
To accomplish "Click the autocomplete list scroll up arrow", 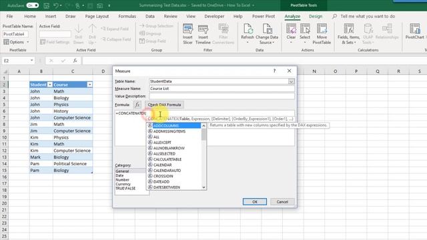I will pyautogui.click(x=203, y=125).
